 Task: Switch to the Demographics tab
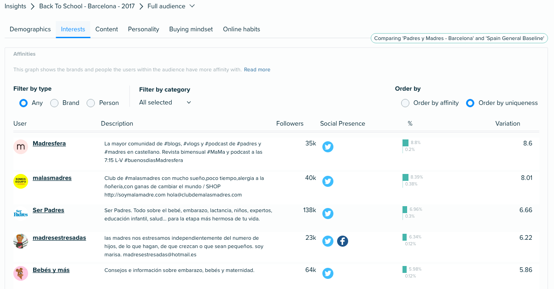[x=30, y=29]
